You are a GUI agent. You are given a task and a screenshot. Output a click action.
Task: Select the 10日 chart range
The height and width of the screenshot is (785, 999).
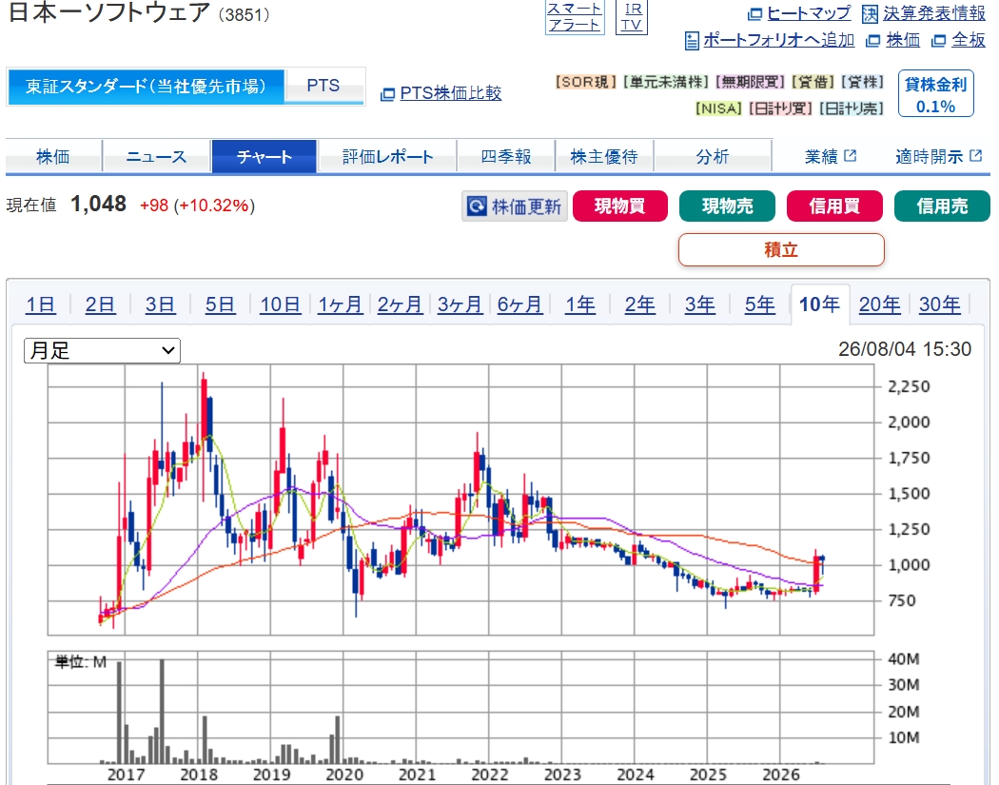click(x=280, y=304)
